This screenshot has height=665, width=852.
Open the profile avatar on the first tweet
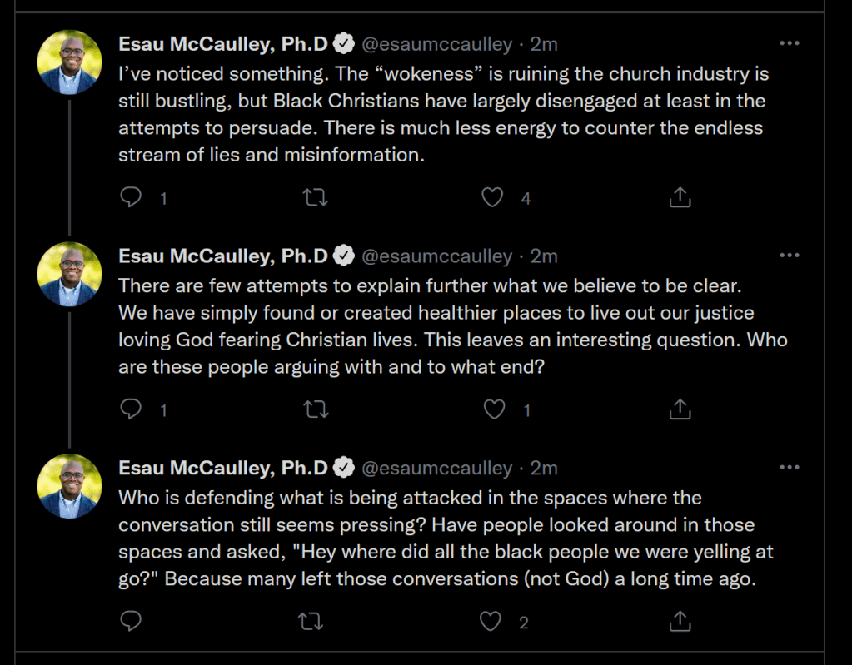71,62
